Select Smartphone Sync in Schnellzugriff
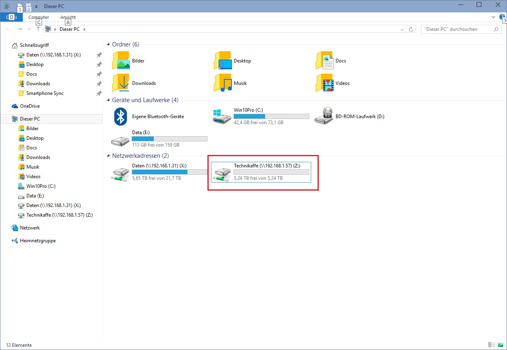 [45, 93]
